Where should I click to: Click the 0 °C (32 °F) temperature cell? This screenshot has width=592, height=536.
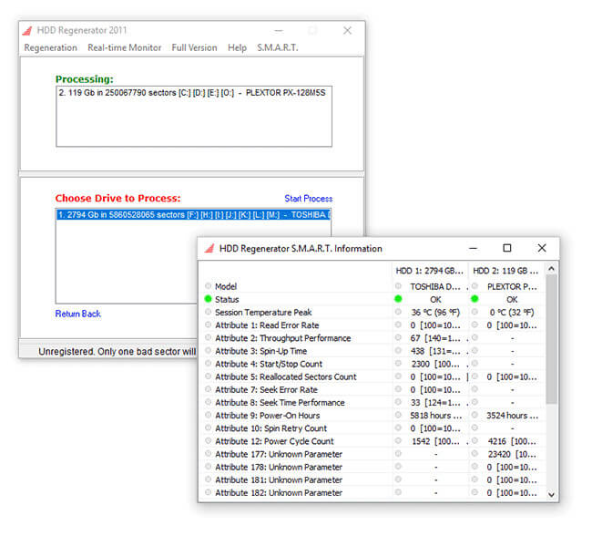512,313
